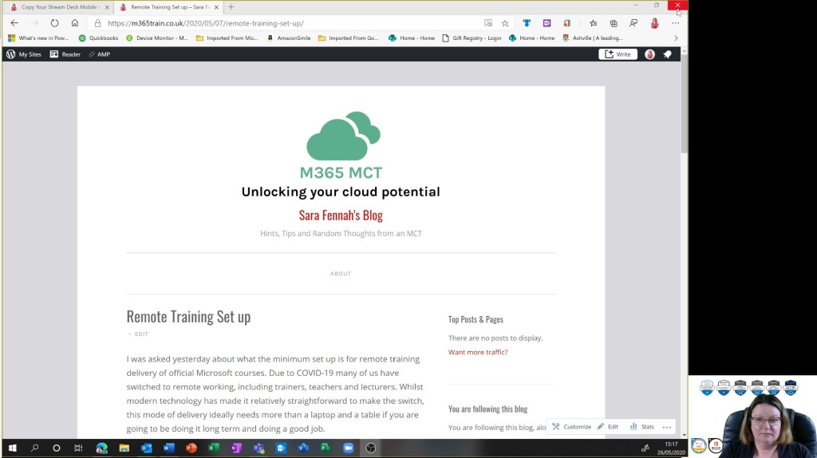Click Customize in the action bar
This screenshot has height=458, width=817.
pos(572,427)
